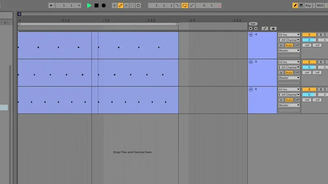Toggle the Lock Envelopes padlock
This screenshot has height=184, width=328.
[273, 28]
